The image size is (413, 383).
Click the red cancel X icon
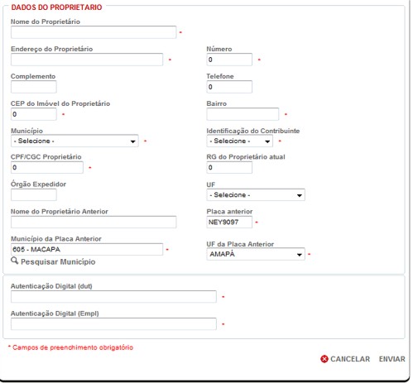point(324,359)
